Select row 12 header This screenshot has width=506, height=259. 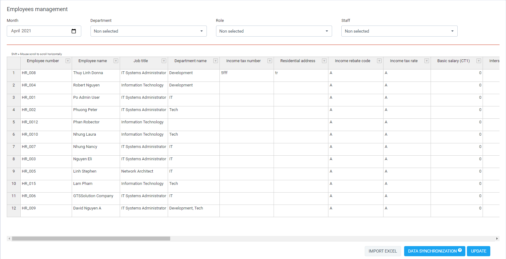pos(14,211)
